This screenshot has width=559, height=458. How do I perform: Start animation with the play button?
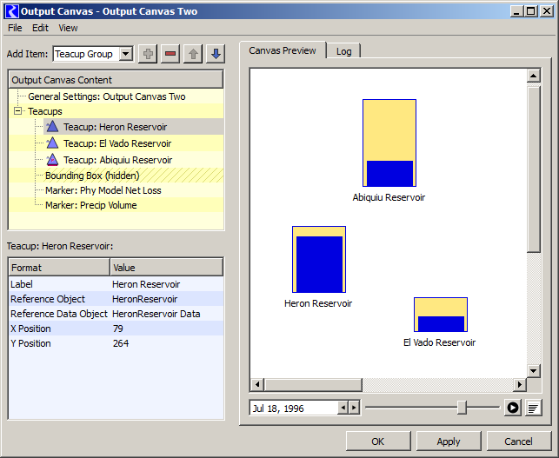tap(513, 408)
